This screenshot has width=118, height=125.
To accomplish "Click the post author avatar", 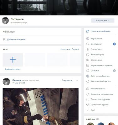I will (x=6, y=82).
